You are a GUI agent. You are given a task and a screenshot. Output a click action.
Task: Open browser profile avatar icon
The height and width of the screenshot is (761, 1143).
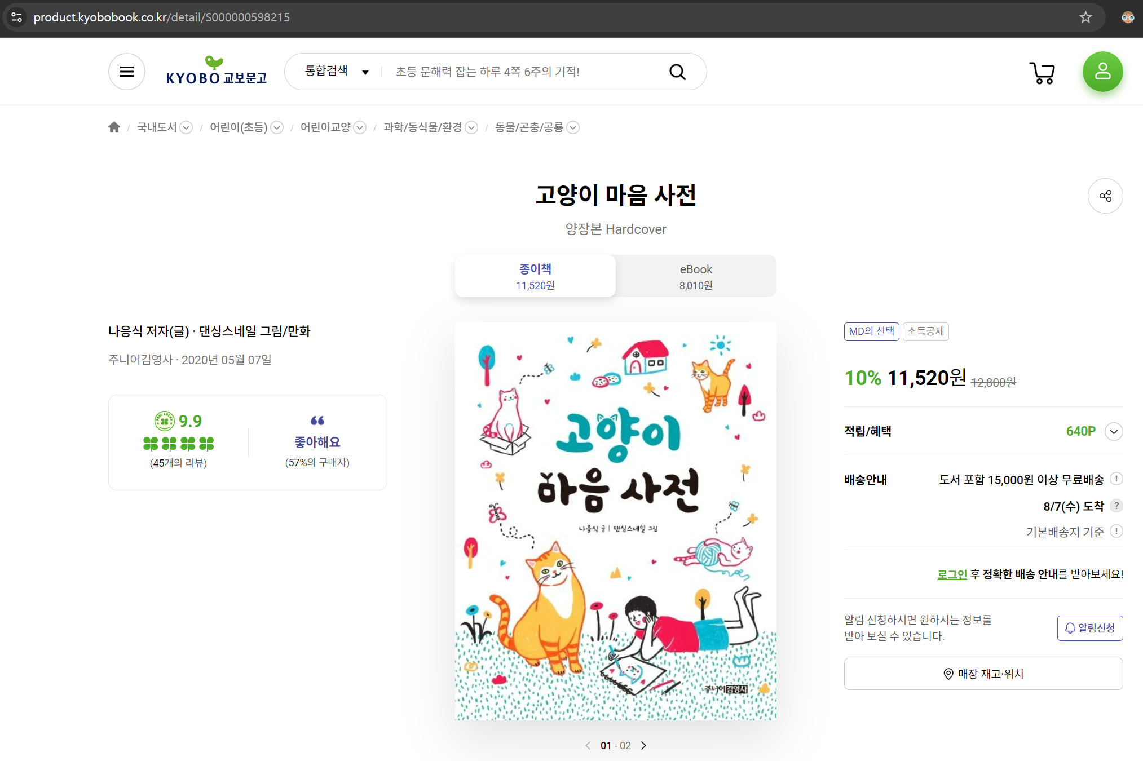(1128, 17)
